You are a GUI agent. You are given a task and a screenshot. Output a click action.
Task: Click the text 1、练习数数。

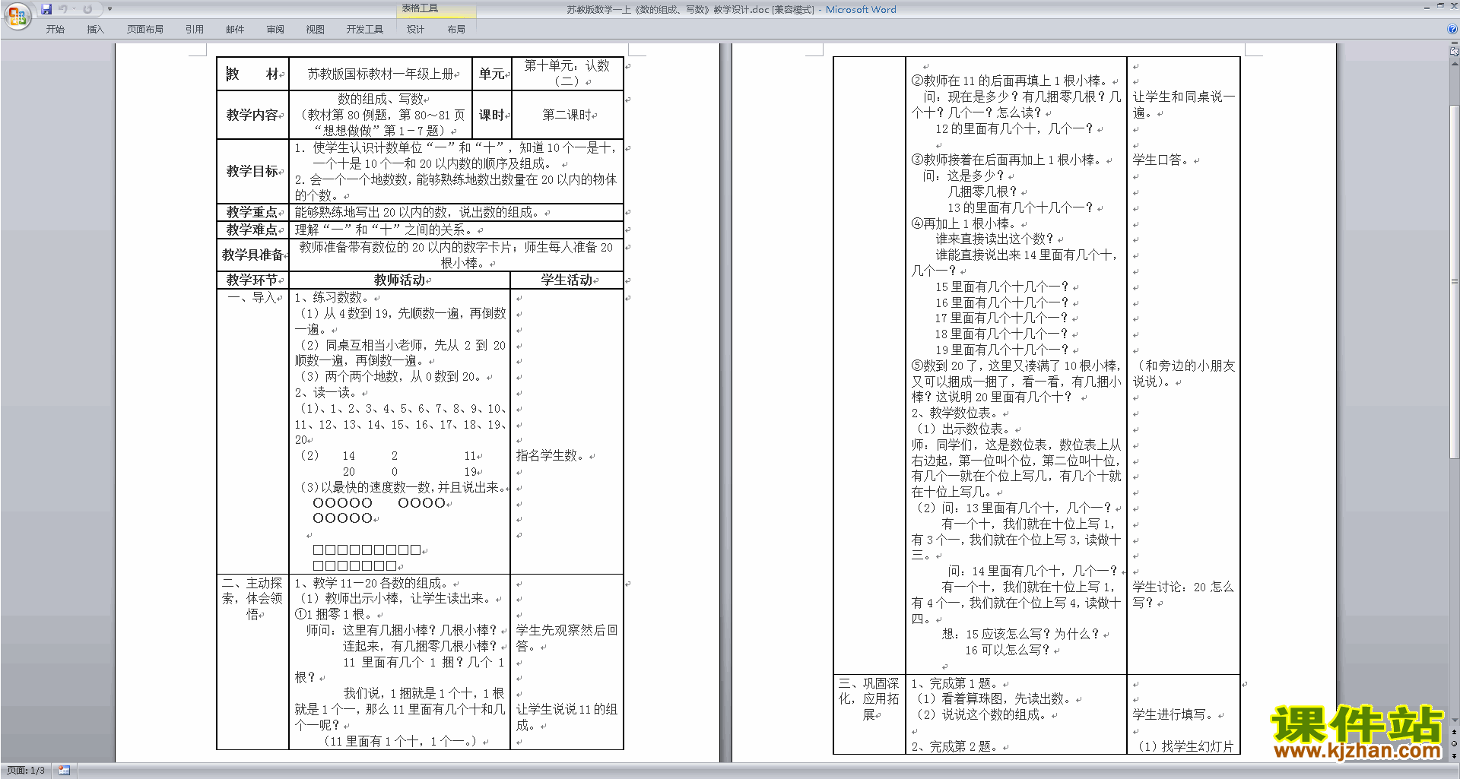tap(333, 298)
